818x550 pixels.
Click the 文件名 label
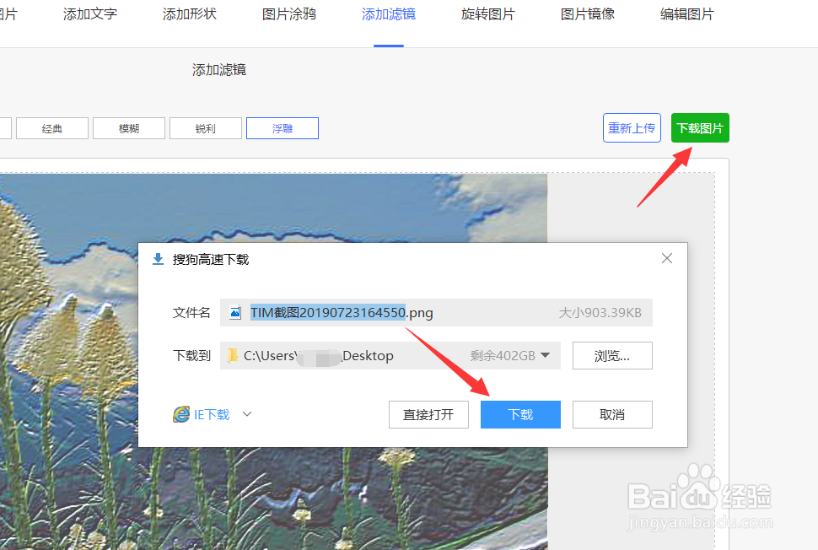[191, 313]
